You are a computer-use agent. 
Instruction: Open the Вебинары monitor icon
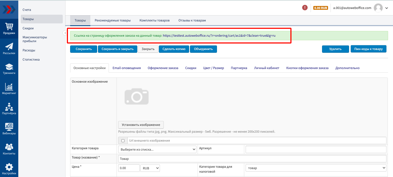tap(9, 129)
